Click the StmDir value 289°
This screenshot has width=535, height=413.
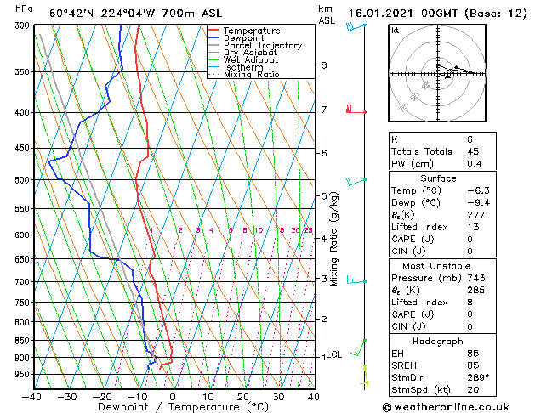(x=478, y=377)
